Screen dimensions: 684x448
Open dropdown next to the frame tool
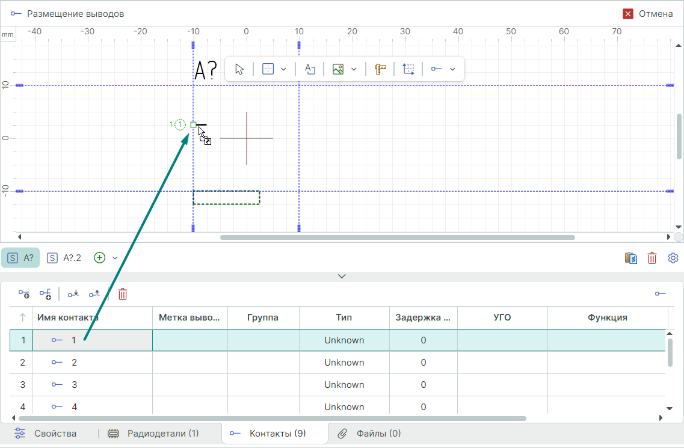pyautogui.click(x=283, y=69)
